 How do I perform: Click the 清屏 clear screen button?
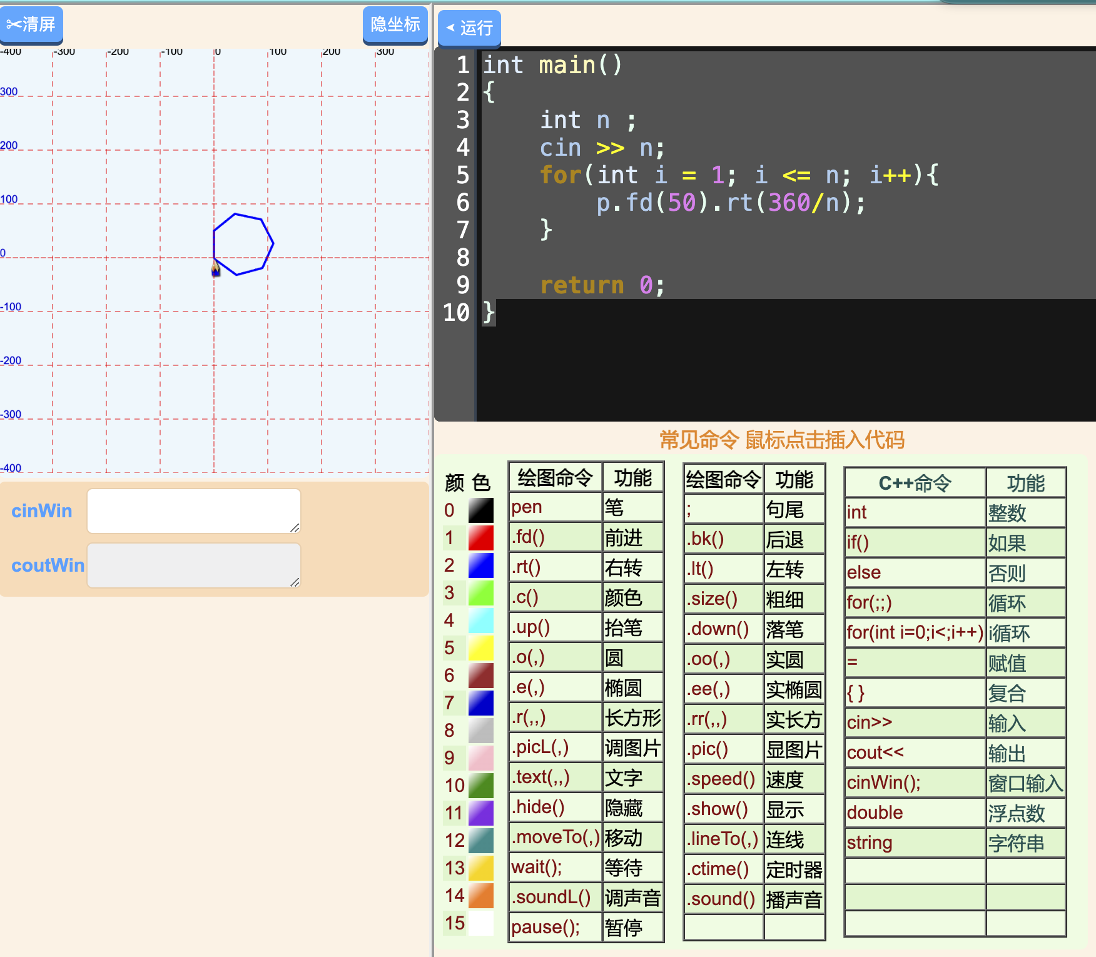click(x=31, y=25)
